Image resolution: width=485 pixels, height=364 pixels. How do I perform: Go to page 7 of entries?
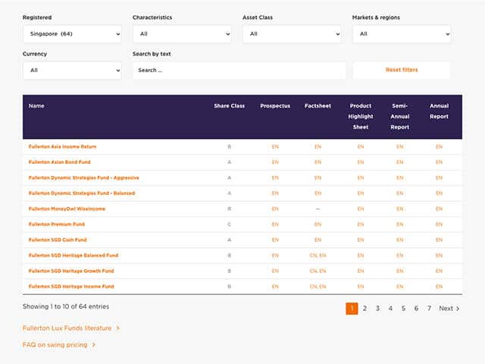pyautogui.click(x=429, y=309)
